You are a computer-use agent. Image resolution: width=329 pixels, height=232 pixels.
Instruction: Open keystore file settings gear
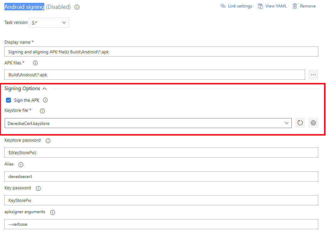[313, 123]
